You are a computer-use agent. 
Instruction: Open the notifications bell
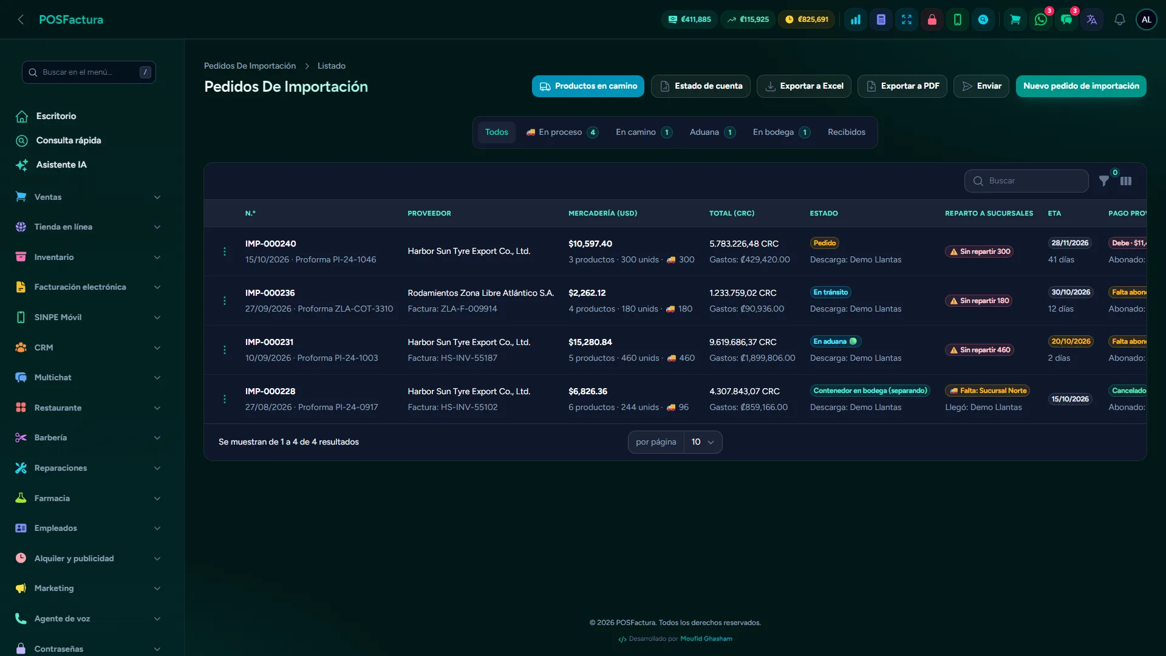(1120, 19)
